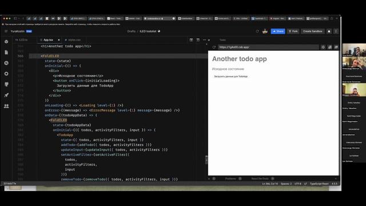
Task: Click the onError ErrorMessage code line
Action: (x=112, y=110)
